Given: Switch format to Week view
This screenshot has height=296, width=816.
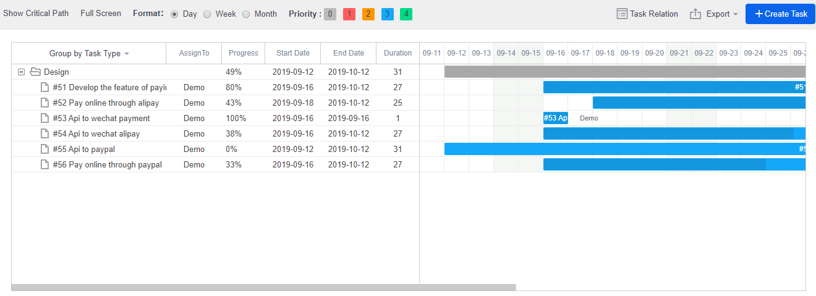Looking at the screenshot, I should (207, 14).
